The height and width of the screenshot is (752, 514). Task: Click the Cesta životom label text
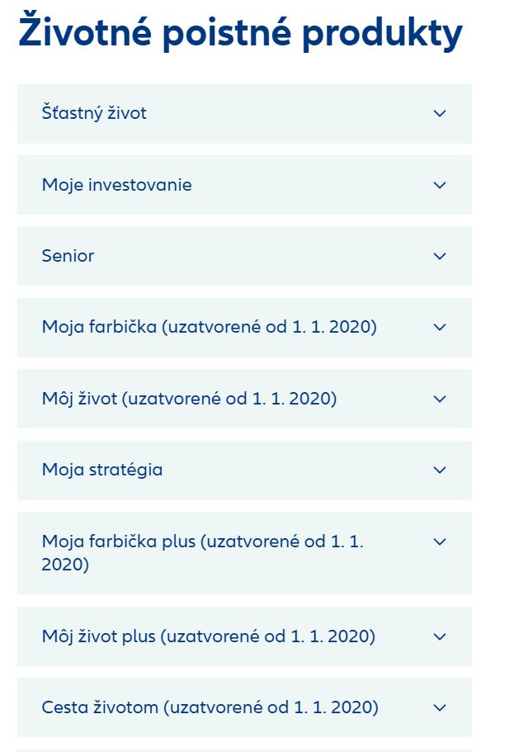[210, 707]
